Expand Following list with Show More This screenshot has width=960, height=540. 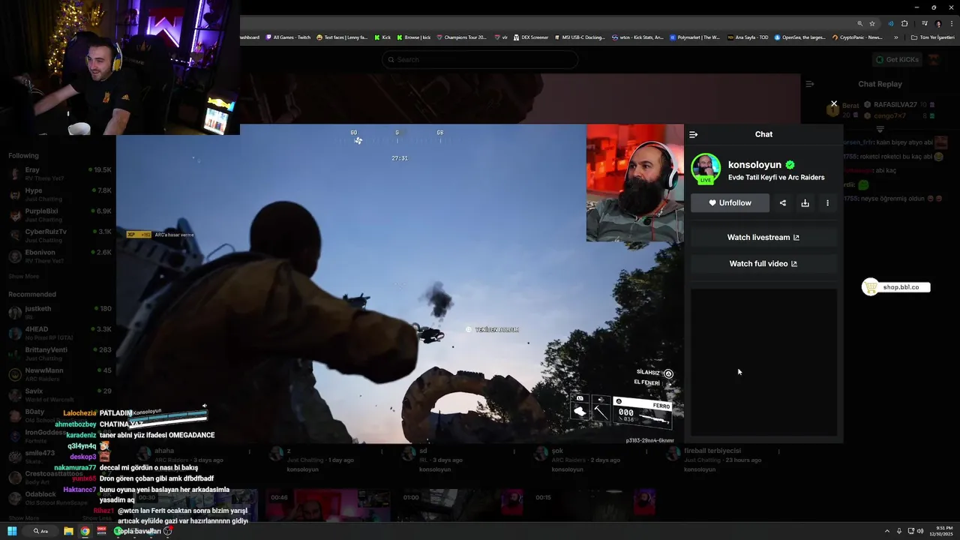point(23,276)
